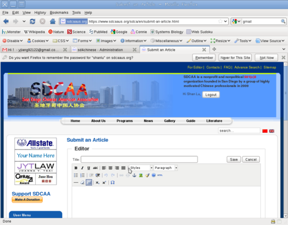This screenshot has width=288, height=225.
Task: Expand the Forms developer toolbar menu
Action: (x=82, y=41)
